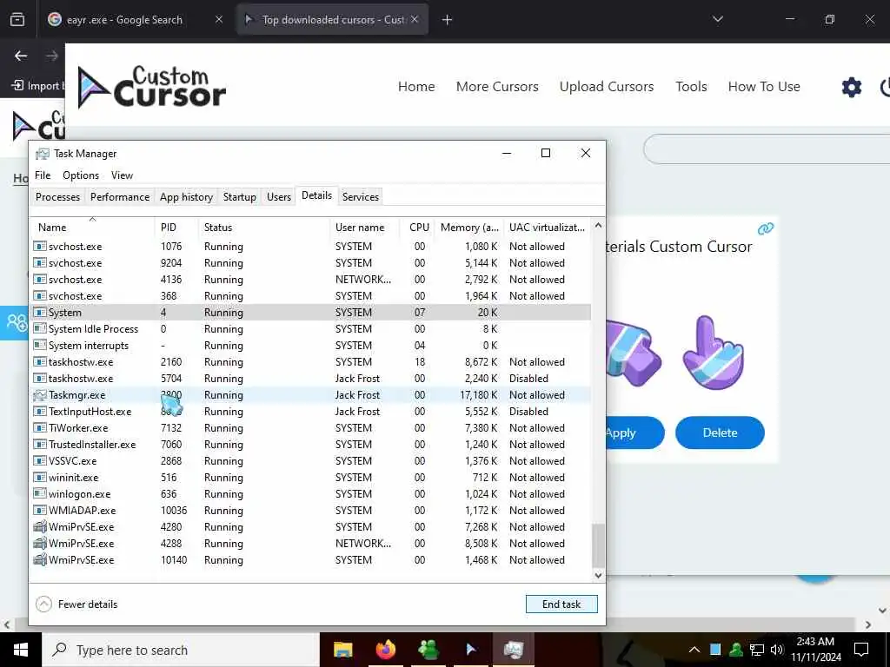
Task: Click the Delete cursor button
Action: click(720, 433)
